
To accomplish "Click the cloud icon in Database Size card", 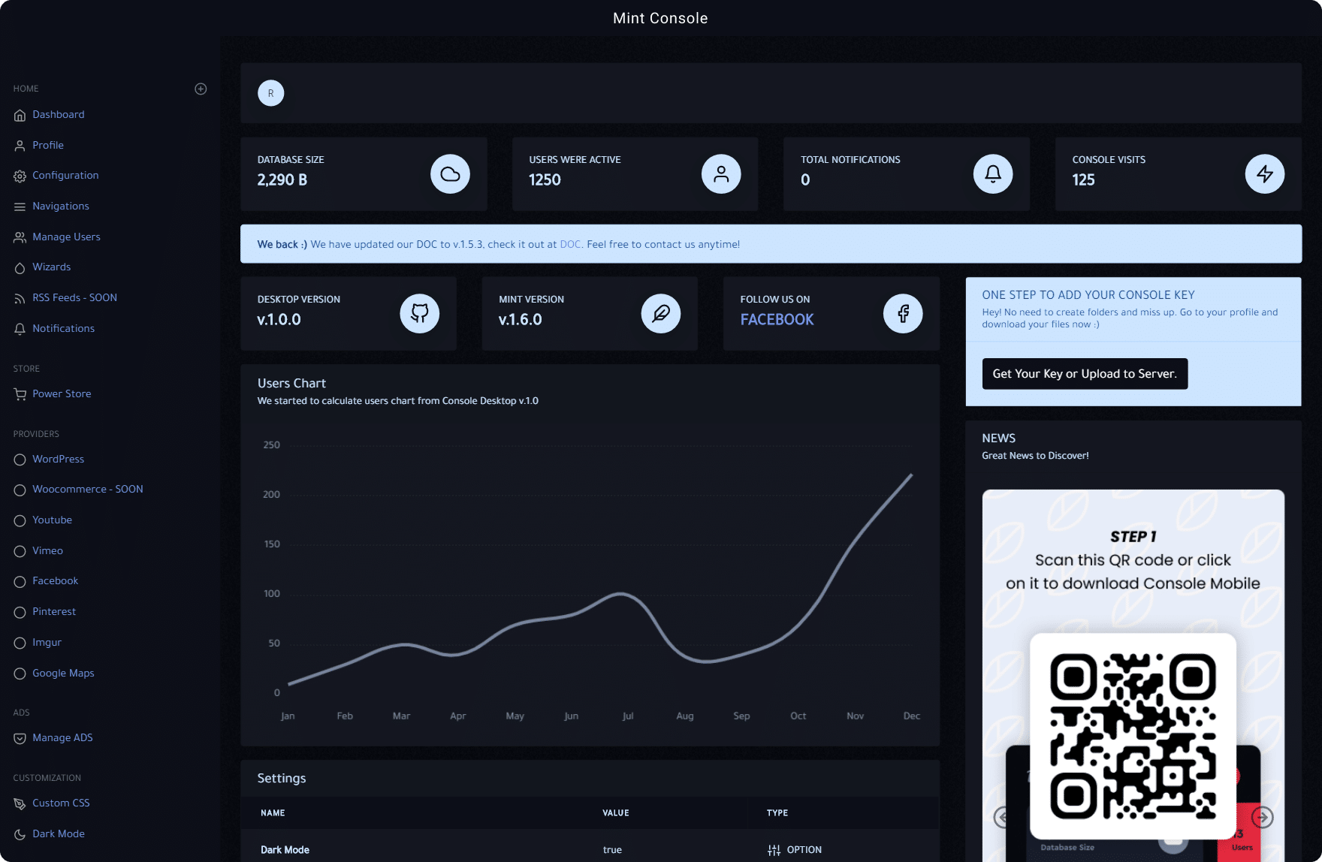I will tap(450, 174).
